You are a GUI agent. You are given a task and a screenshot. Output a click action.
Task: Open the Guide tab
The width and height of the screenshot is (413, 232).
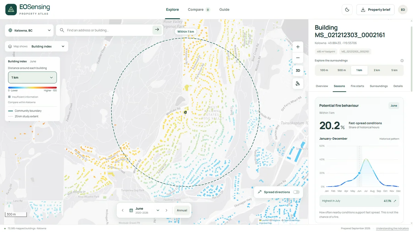pyautogui.click(x=224, y=10)
